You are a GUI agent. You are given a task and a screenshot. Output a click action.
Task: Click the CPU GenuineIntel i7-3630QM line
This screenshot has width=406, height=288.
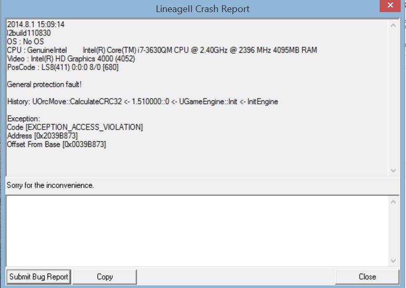click(162, 50)
